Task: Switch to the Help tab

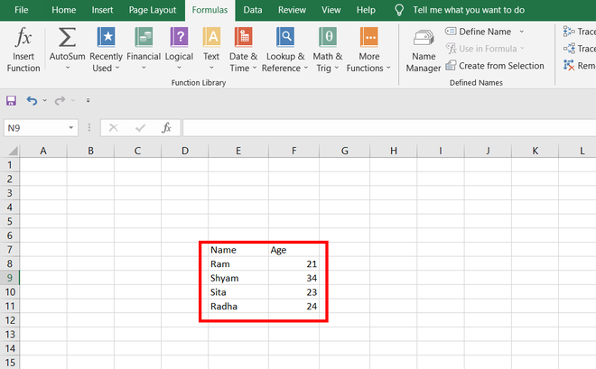Action: coord(366,10)
